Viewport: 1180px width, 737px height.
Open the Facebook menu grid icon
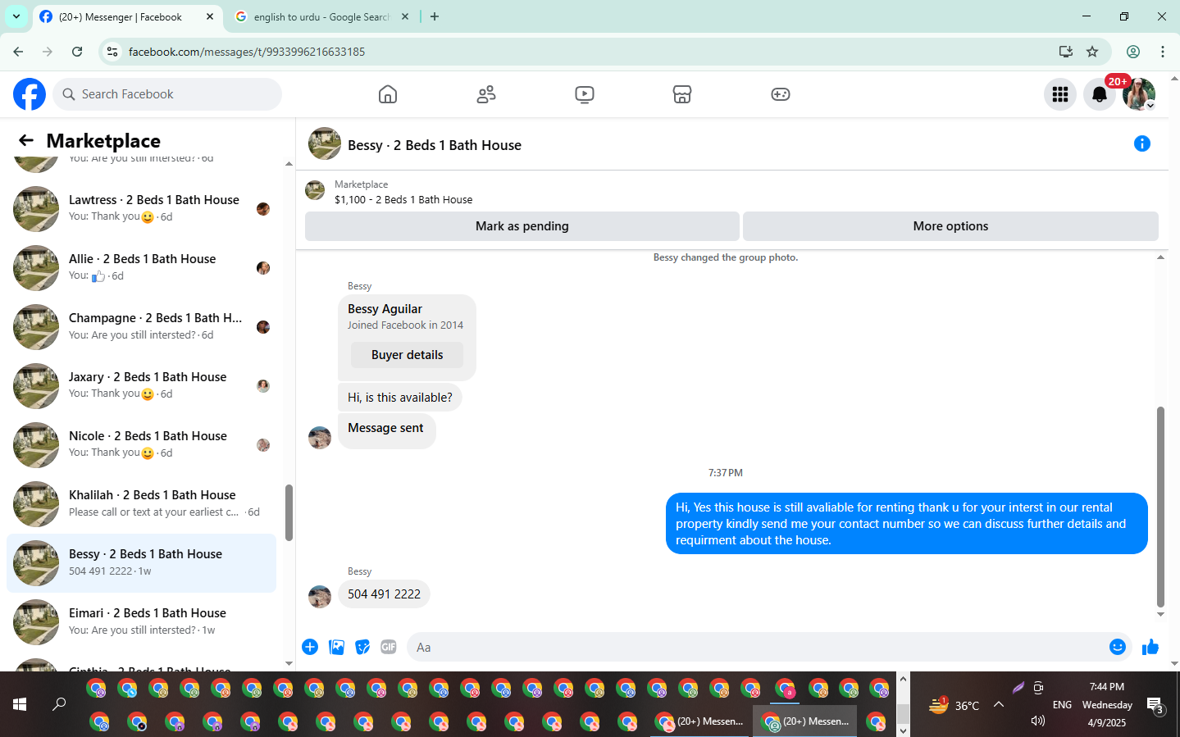click(x=1060, y=94)
